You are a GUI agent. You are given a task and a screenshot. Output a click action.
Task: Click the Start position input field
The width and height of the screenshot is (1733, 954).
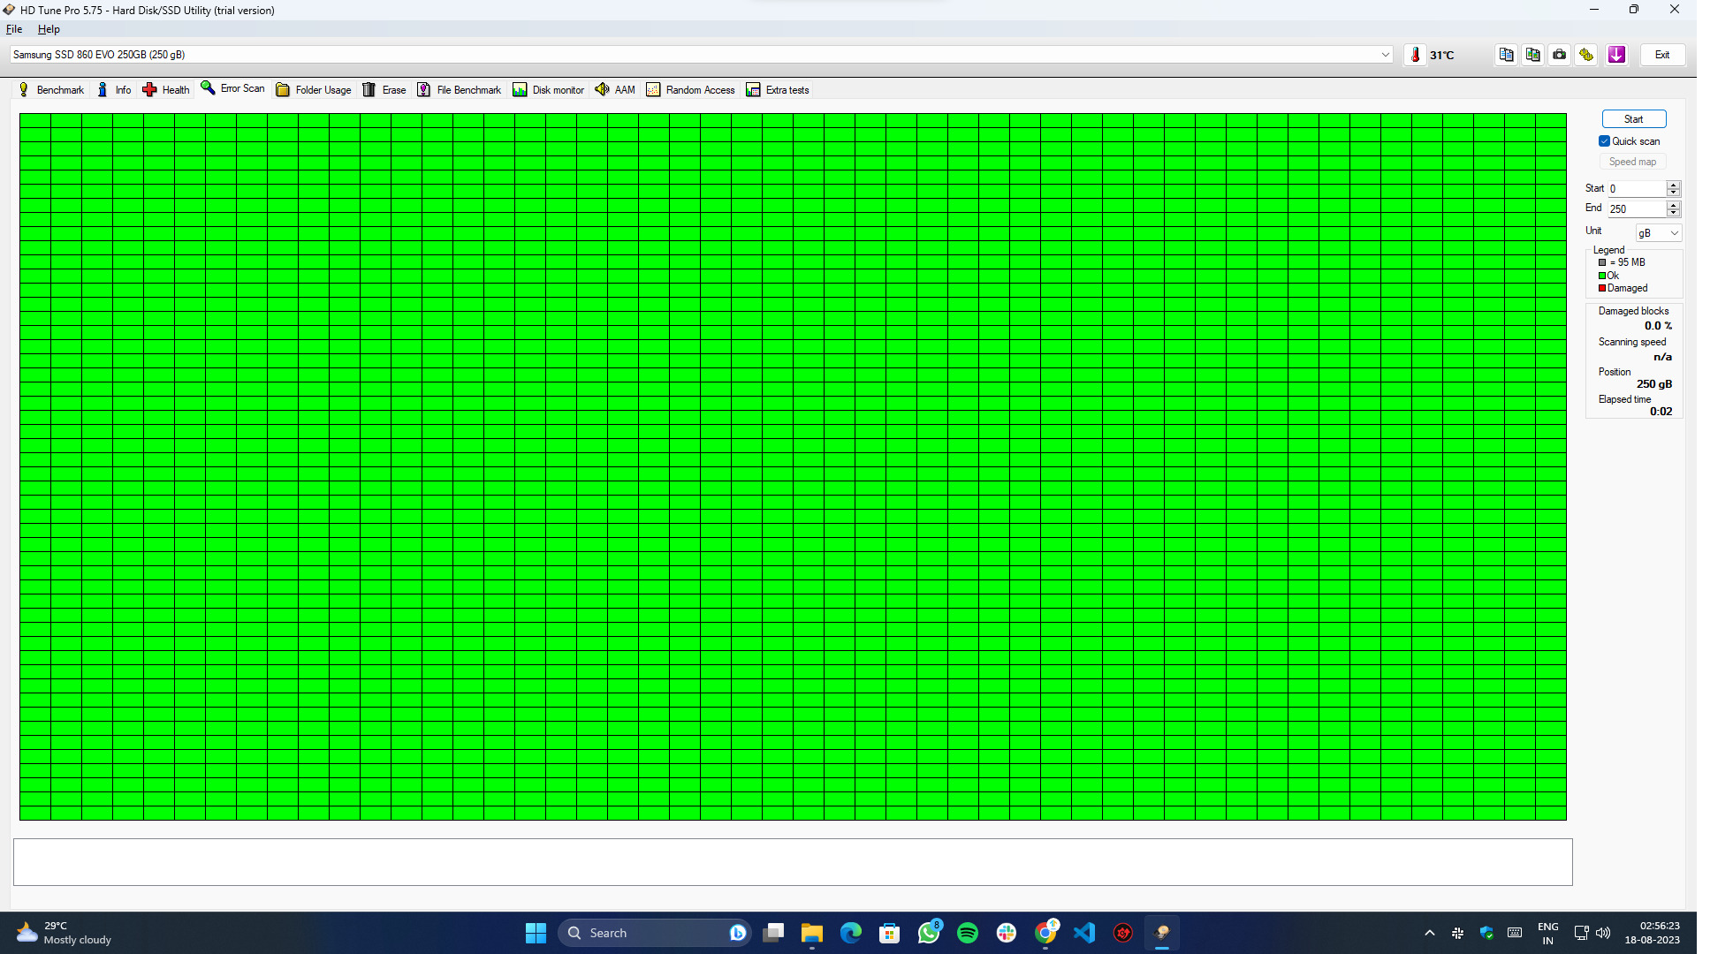1636,189
